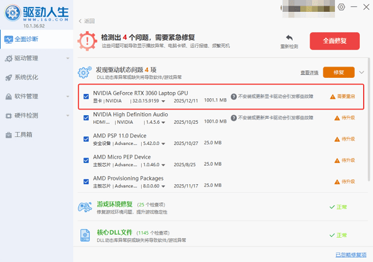Uncheck AMD Provisioning Packages checkbox
373x262 pixels.
point(86,182)
